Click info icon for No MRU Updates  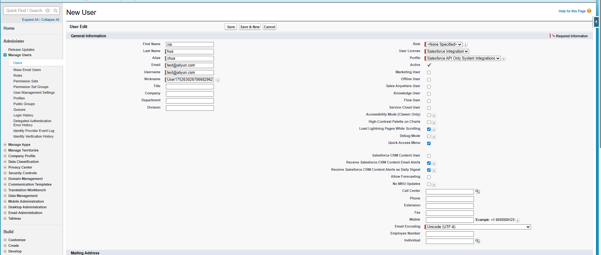pyautogui.click(x=434, y=185)
